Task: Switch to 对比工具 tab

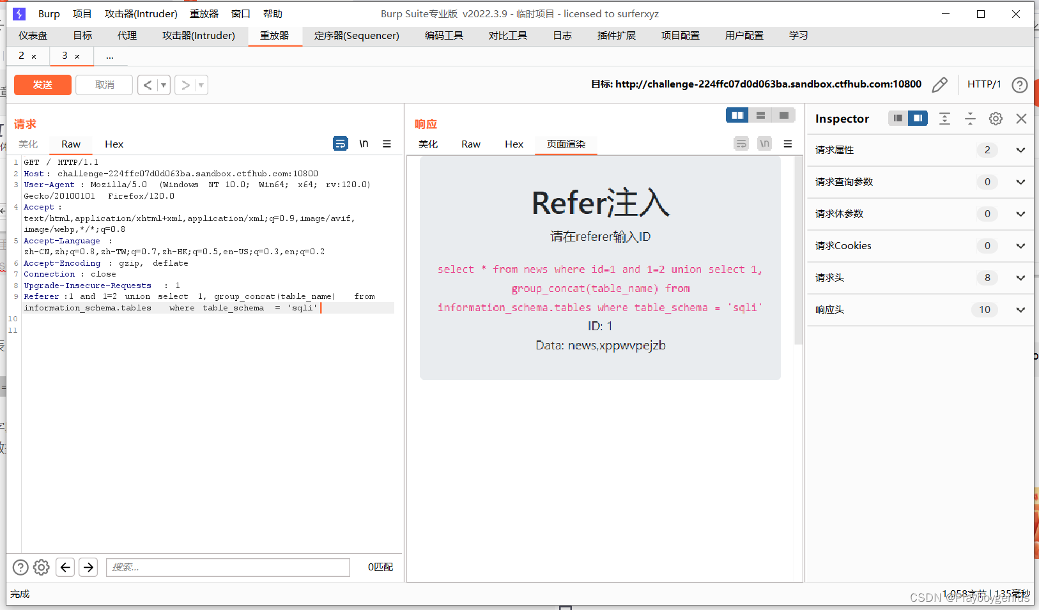Action: pos(508,36)
